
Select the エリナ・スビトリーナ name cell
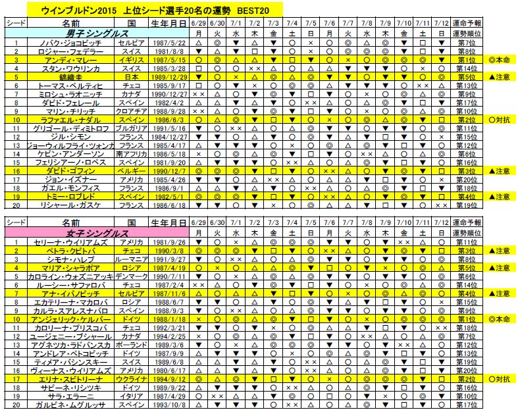pyautogui.click(x=71, y=379)
